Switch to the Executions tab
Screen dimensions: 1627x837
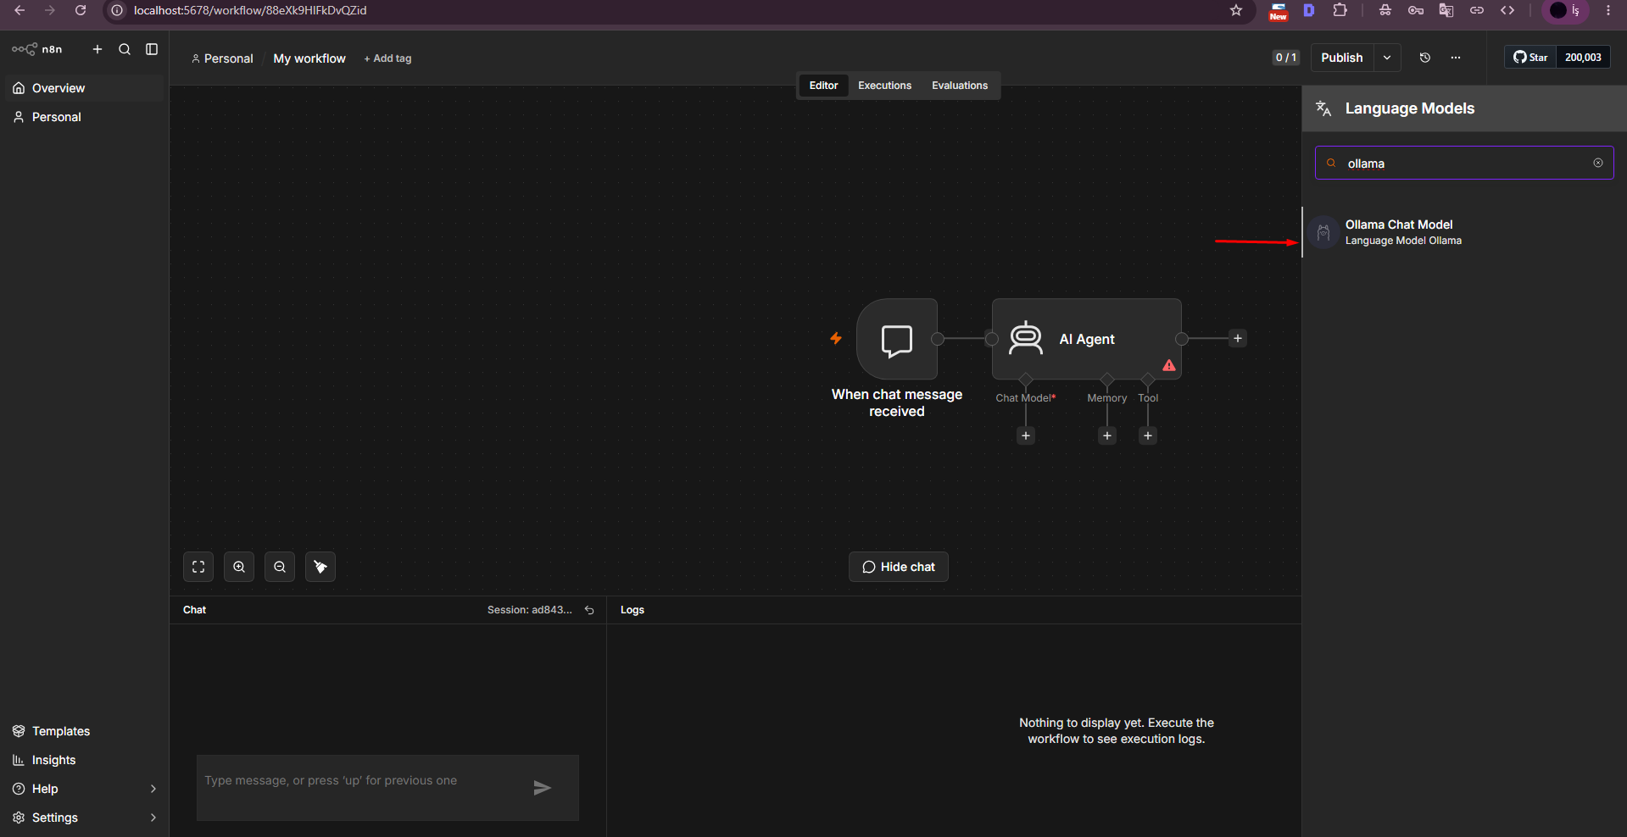[x=884, y=86]
